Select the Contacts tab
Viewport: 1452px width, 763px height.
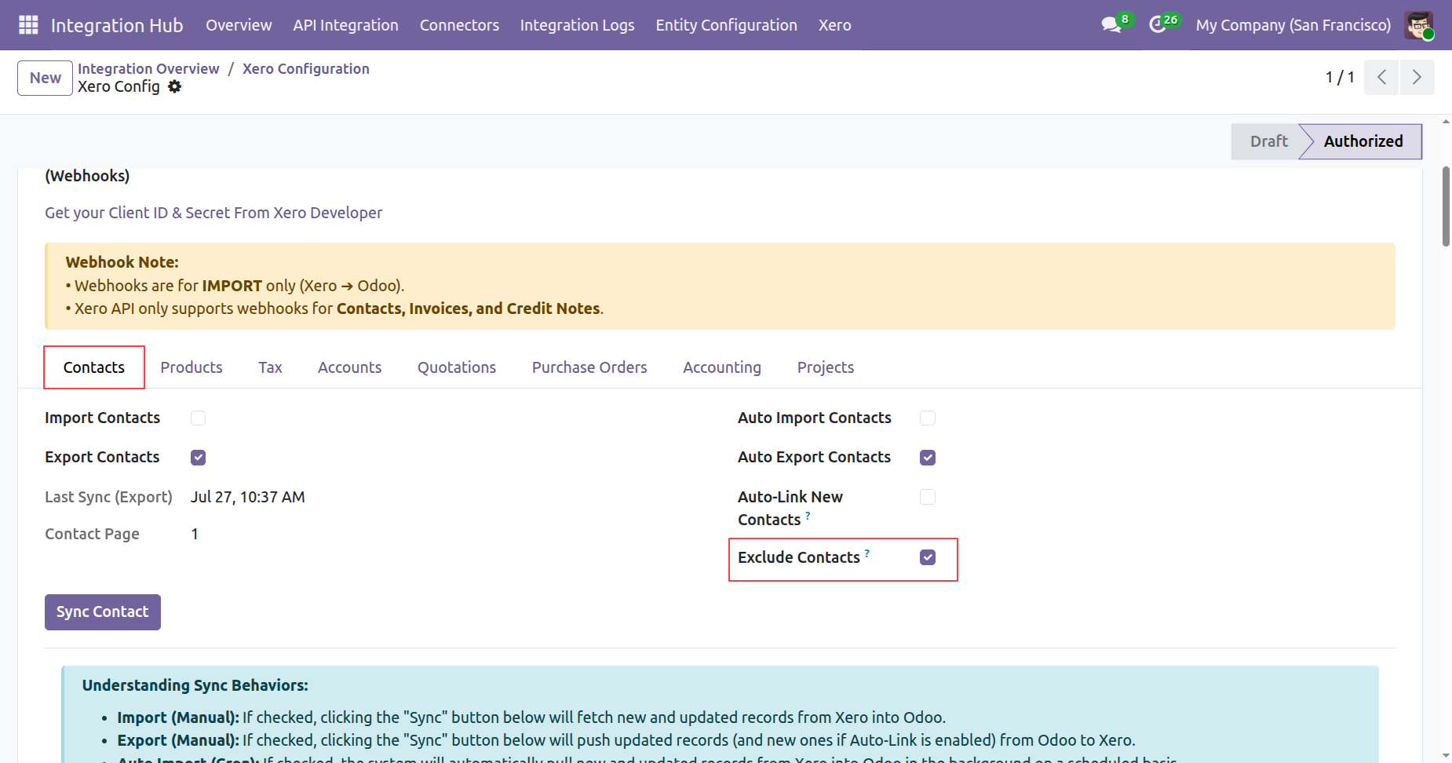[94, 367]
